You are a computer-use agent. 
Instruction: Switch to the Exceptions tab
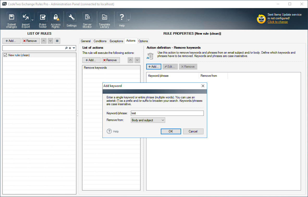(x=116, y=41)
